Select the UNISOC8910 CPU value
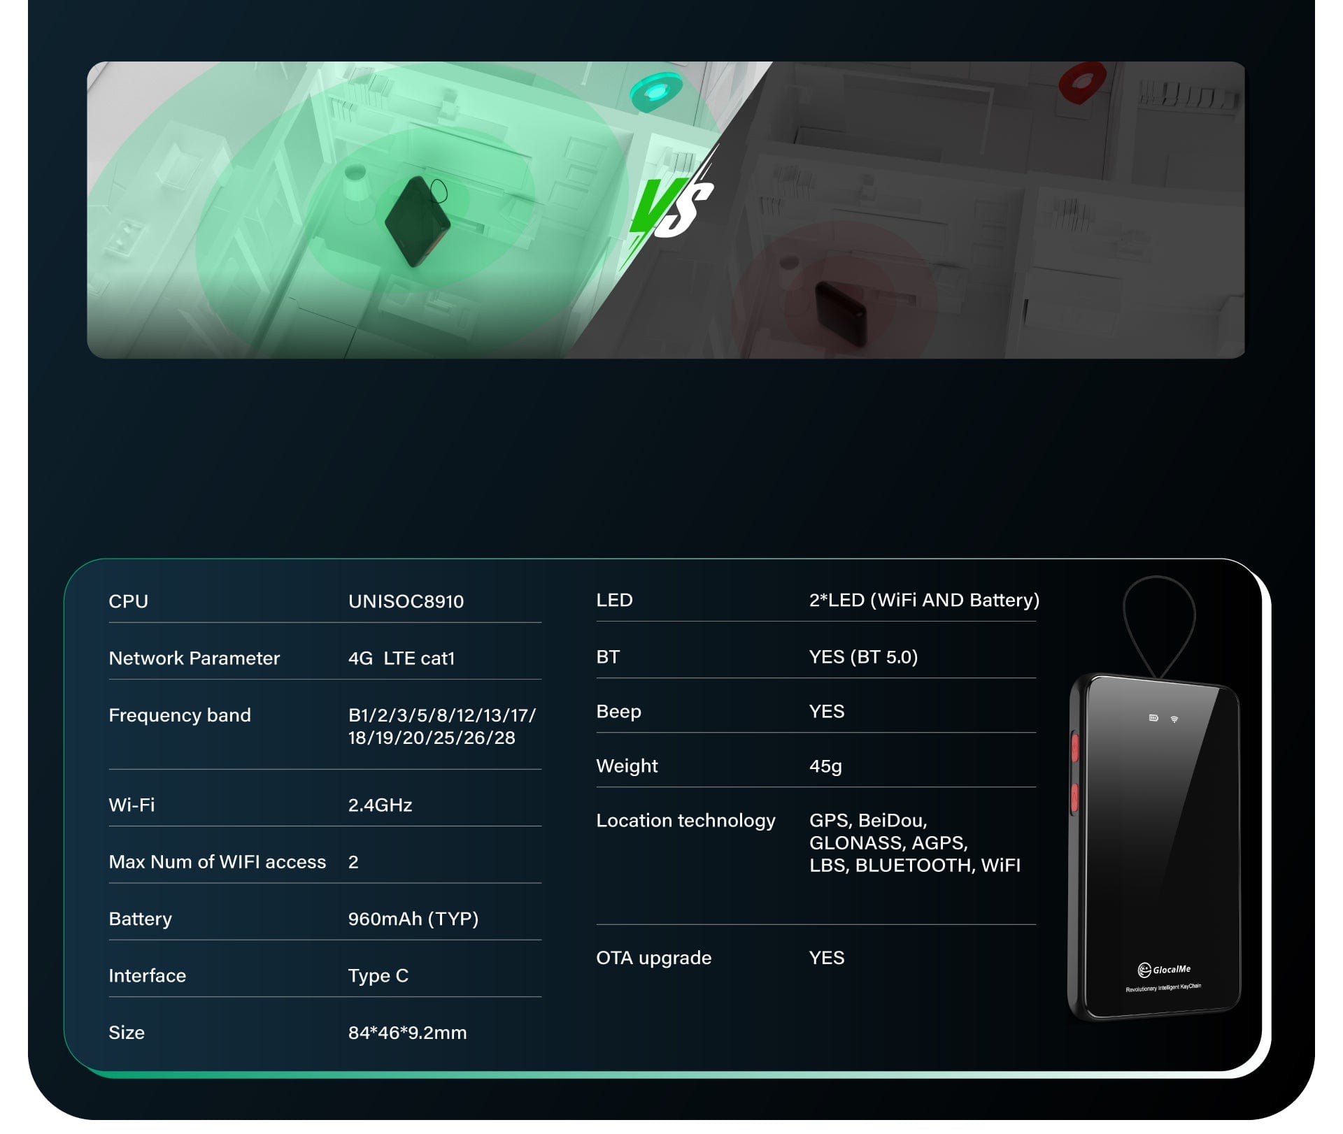 (x=406, y=601)
